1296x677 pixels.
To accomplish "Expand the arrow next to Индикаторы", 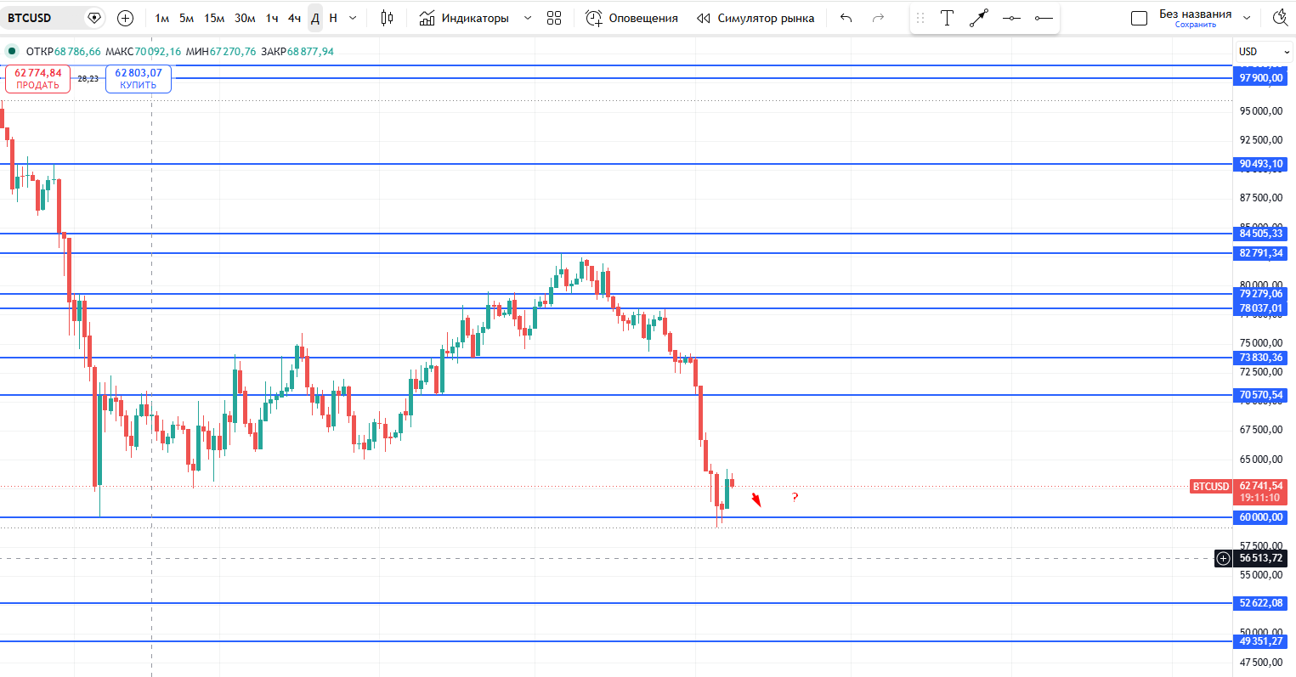I will [527, 18].
